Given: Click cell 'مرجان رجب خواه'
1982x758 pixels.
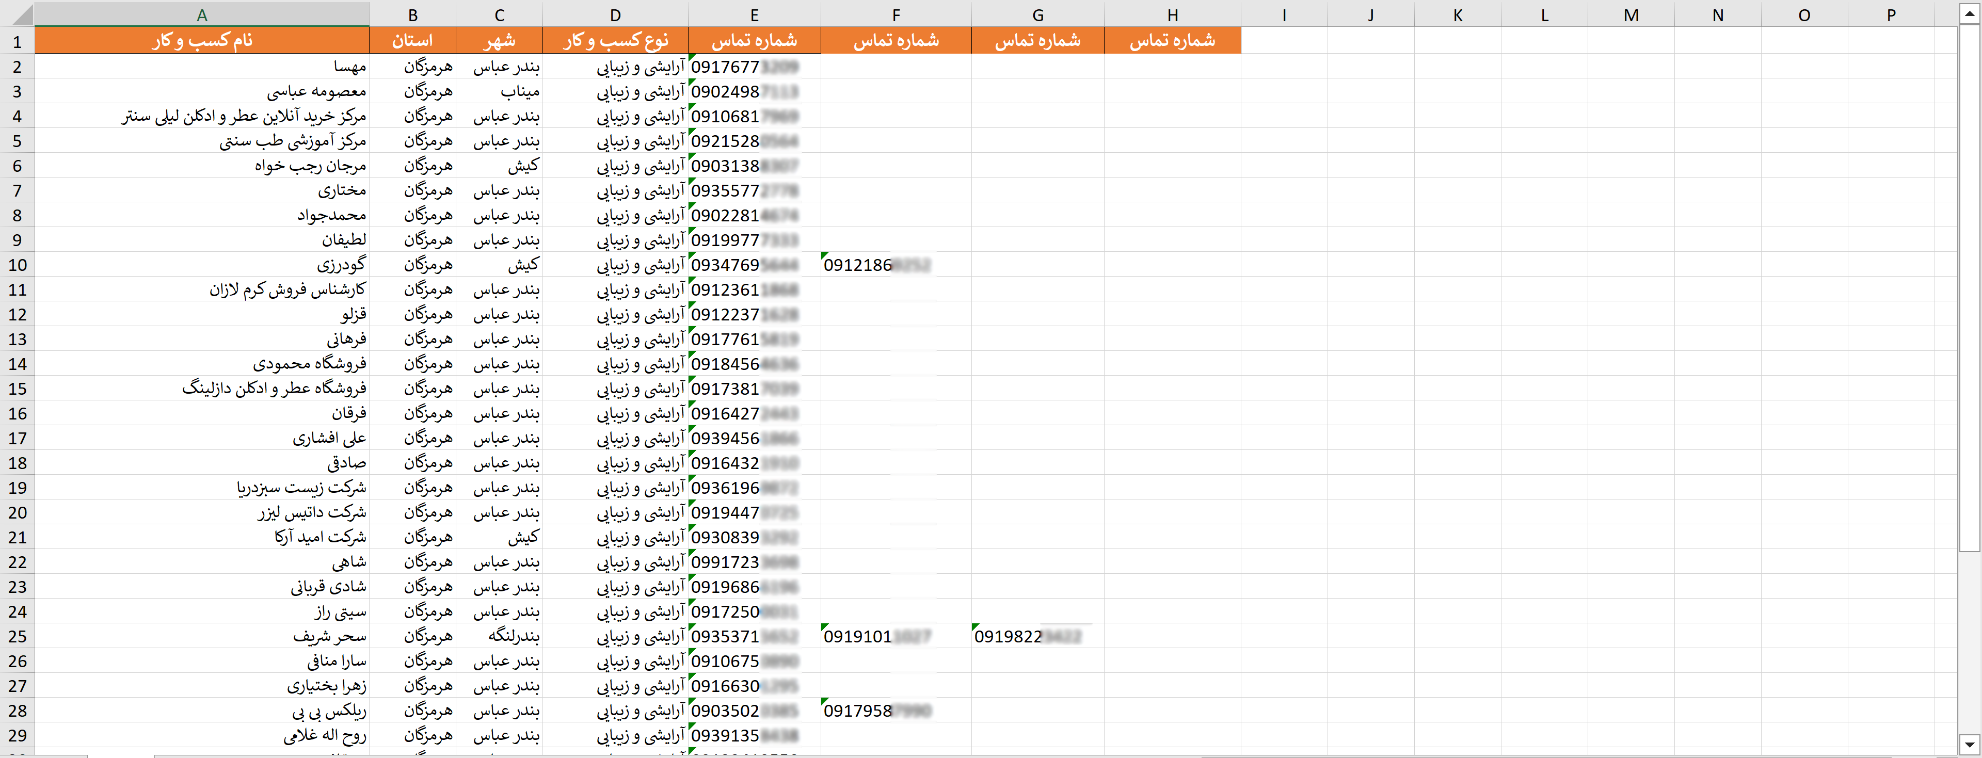Looking at the screenshot, I should 202,166.
